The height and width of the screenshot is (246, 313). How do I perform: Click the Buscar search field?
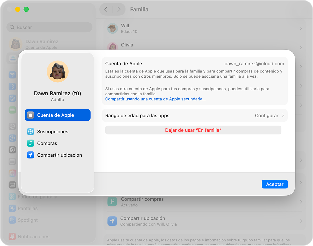tap(50, 27)
